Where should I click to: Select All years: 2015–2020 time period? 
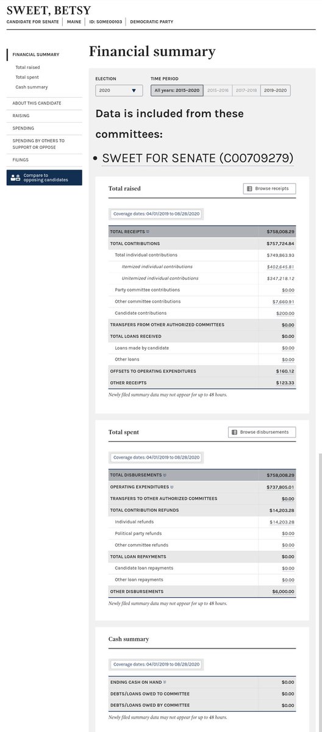(x=177, y=91)
